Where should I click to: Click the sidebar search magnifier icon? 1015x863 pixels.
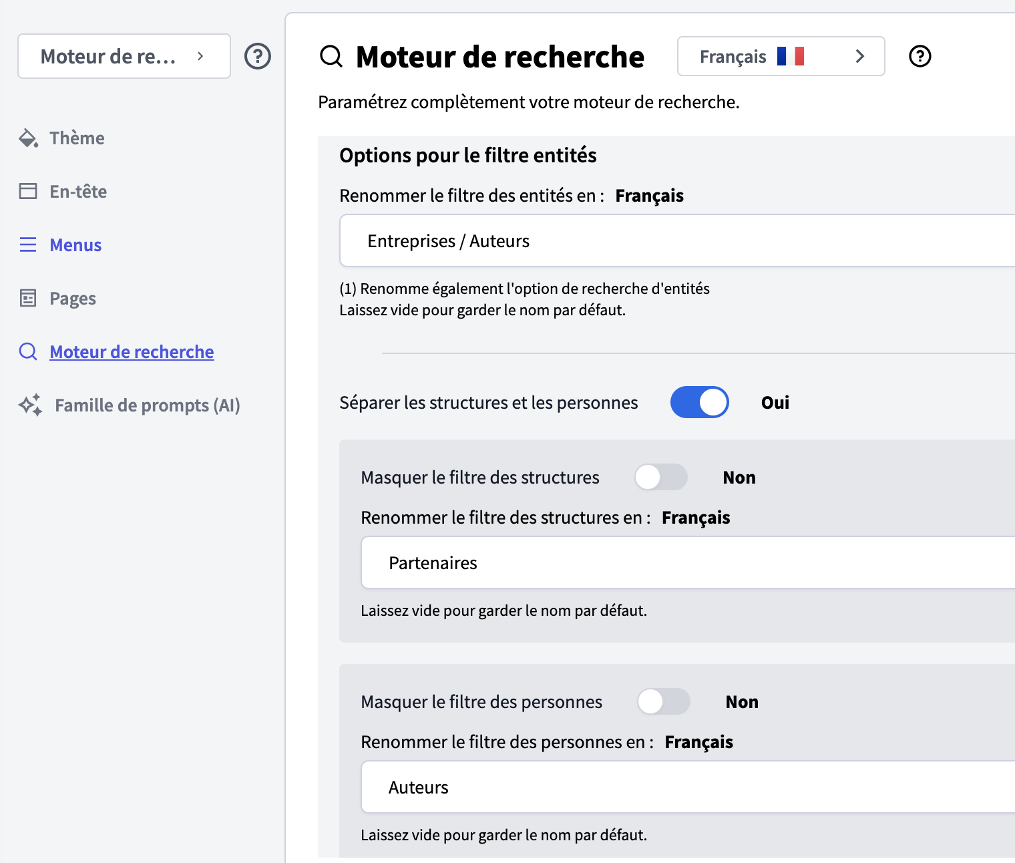coord(28,352)
